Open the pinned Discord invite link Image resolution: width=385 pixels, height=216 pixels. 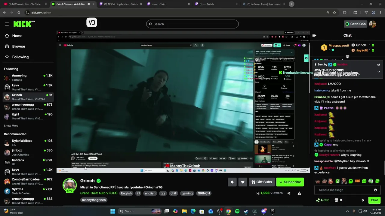pyautogui.click(x=337, y=75)
